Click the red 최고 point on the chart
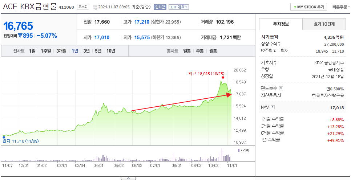Viewport: 351px width, 180px height. point(223,78)
